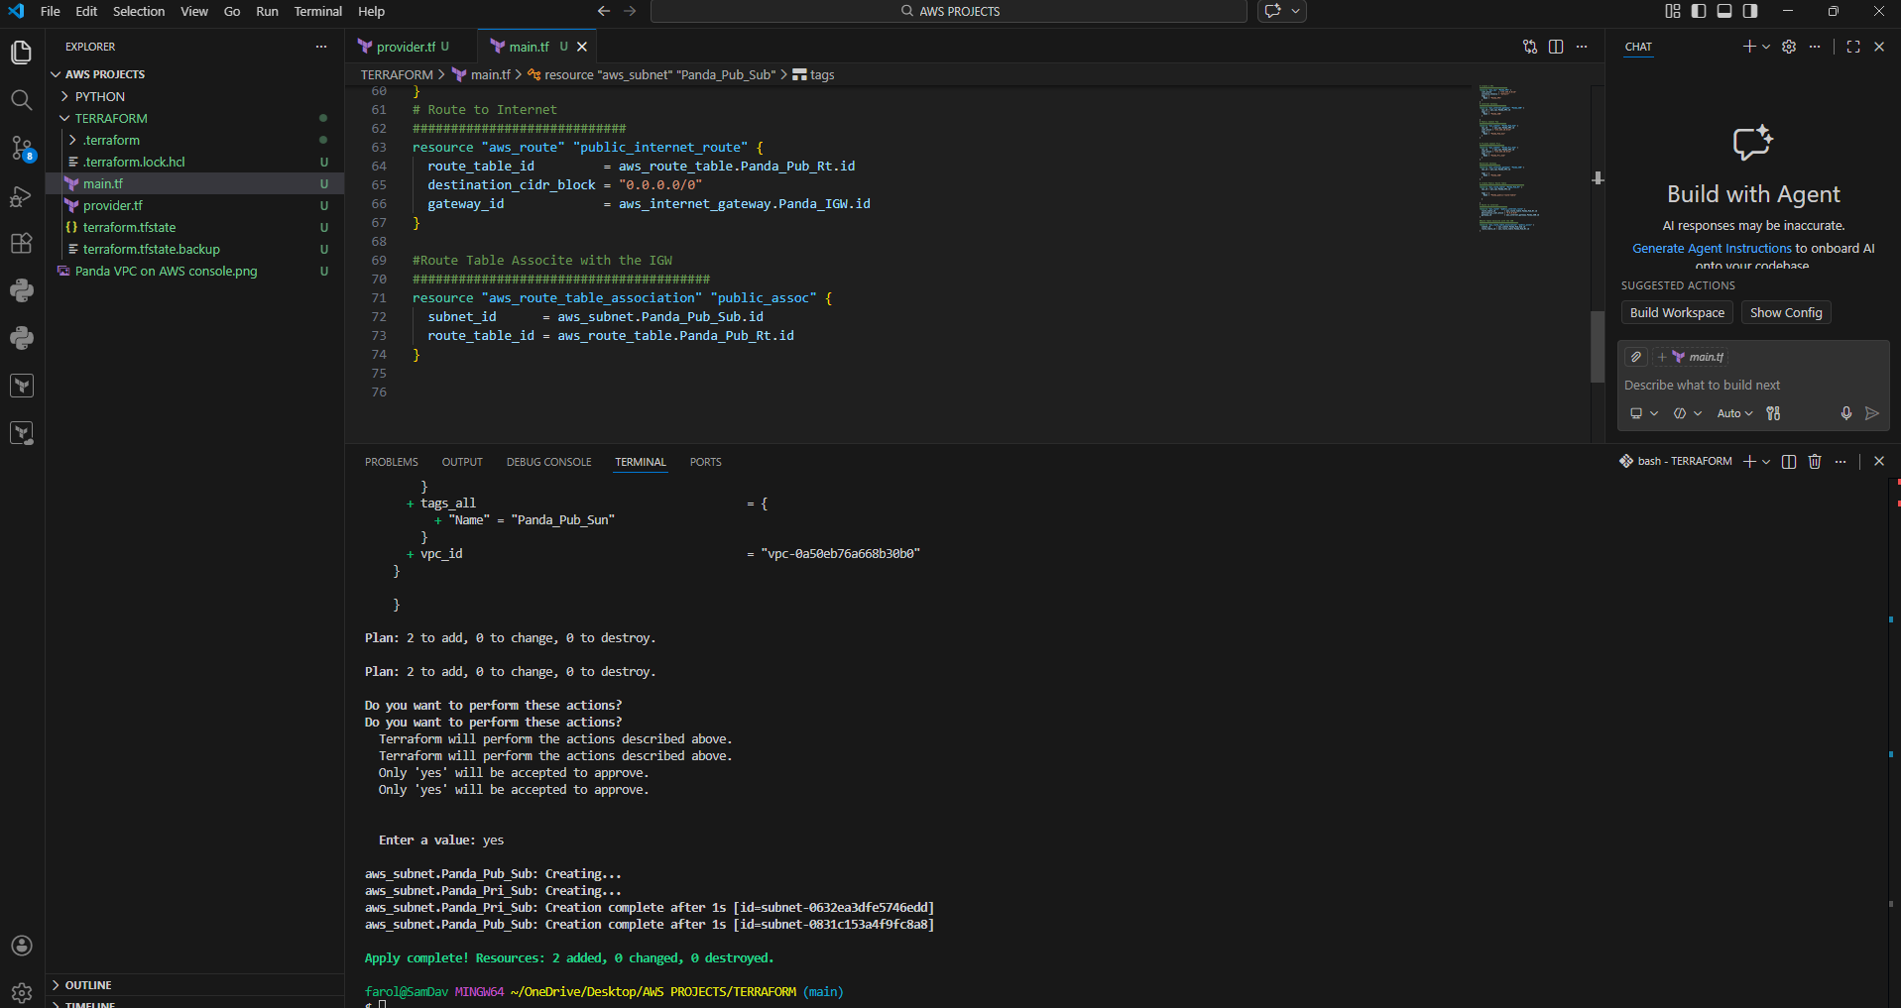Toggle the Secondary Side Bar layout button
The image size is (1901, 1008).
[x=1750, y=11]
